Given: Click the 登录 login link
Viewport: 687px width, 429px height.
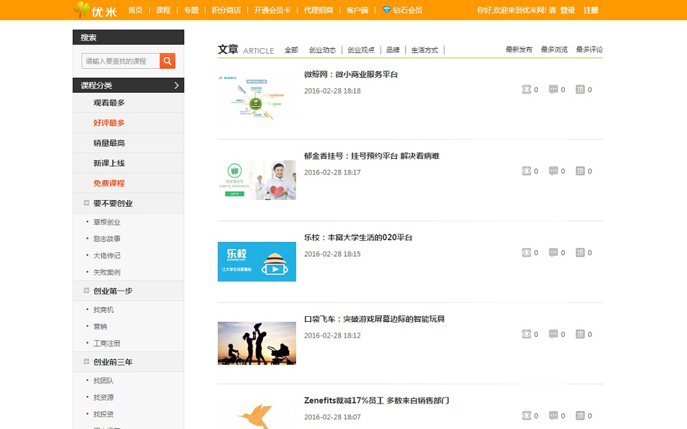Looking at the screenshot, I should point(567,10).
